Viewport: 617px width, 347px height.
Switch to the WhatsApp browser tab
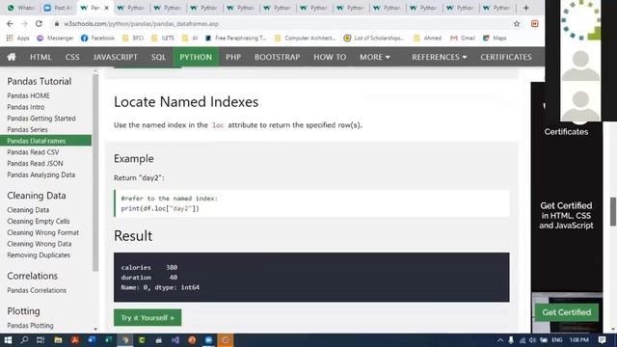pos(21,8)
